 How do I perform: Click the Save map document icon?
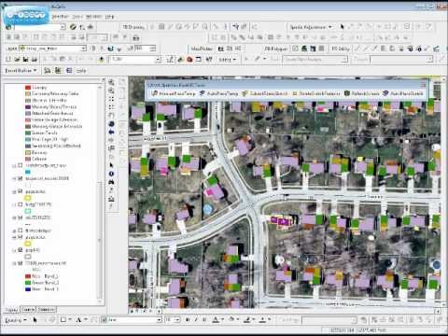(x=25, y=59)
